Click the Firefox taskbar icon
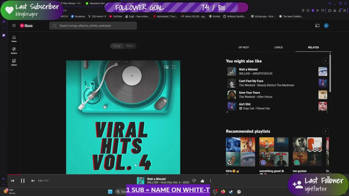The image size is (349, 196). click(x=223, y=192)
